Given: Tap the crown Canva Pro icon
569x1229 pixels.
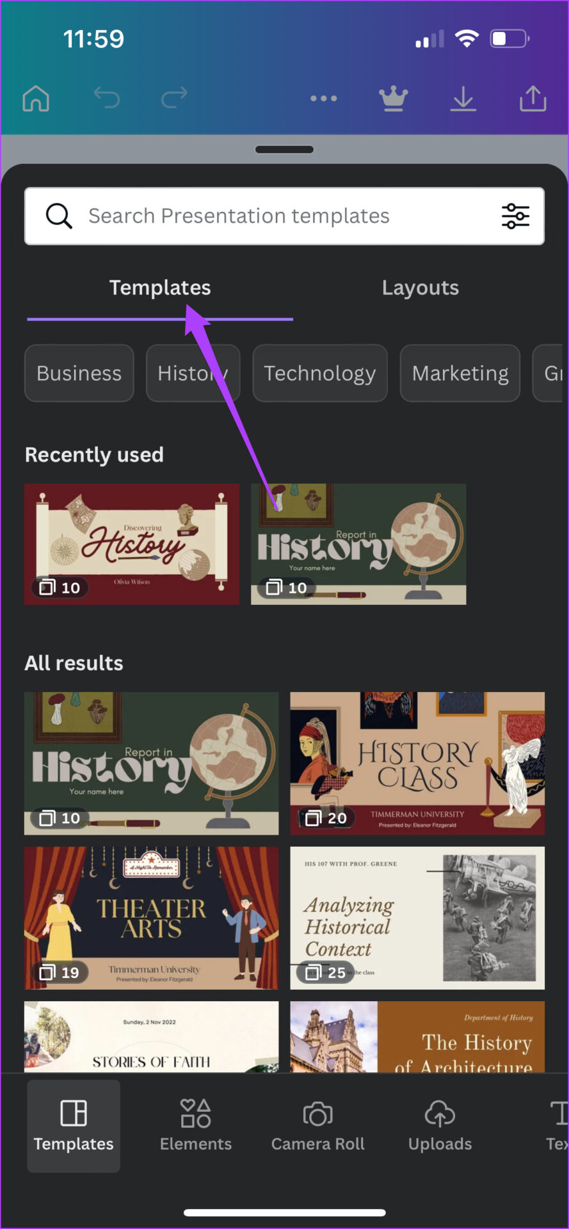Looking at the screenshot, I should click(x=393, y=99).
